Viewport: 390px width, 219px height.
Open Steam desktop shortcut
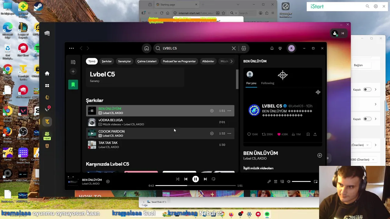(x=38, y=9)
